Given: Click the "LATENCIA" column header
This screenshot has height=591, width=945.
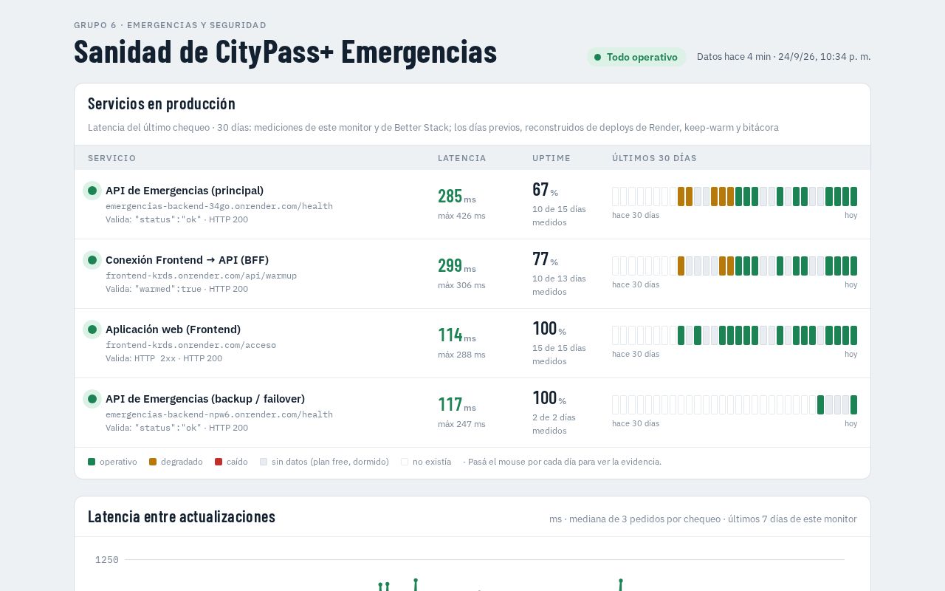Looking at the screenshot, I should tap(462, 158).
